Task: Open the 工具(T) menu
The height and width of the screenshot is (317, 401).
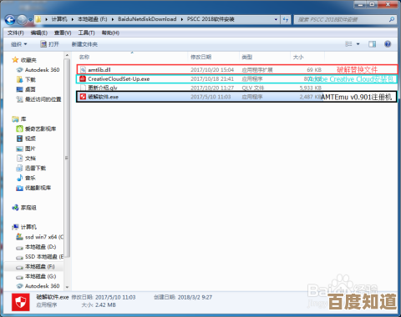Action: click(86, 33)
